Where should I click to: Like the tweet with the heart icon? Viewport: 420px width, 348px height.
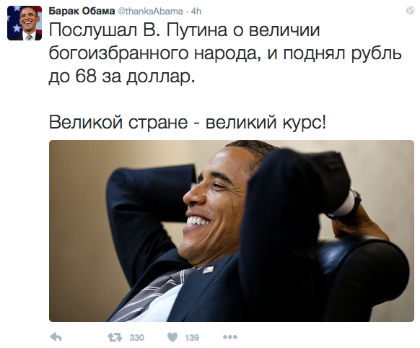[x=172, y=337]
